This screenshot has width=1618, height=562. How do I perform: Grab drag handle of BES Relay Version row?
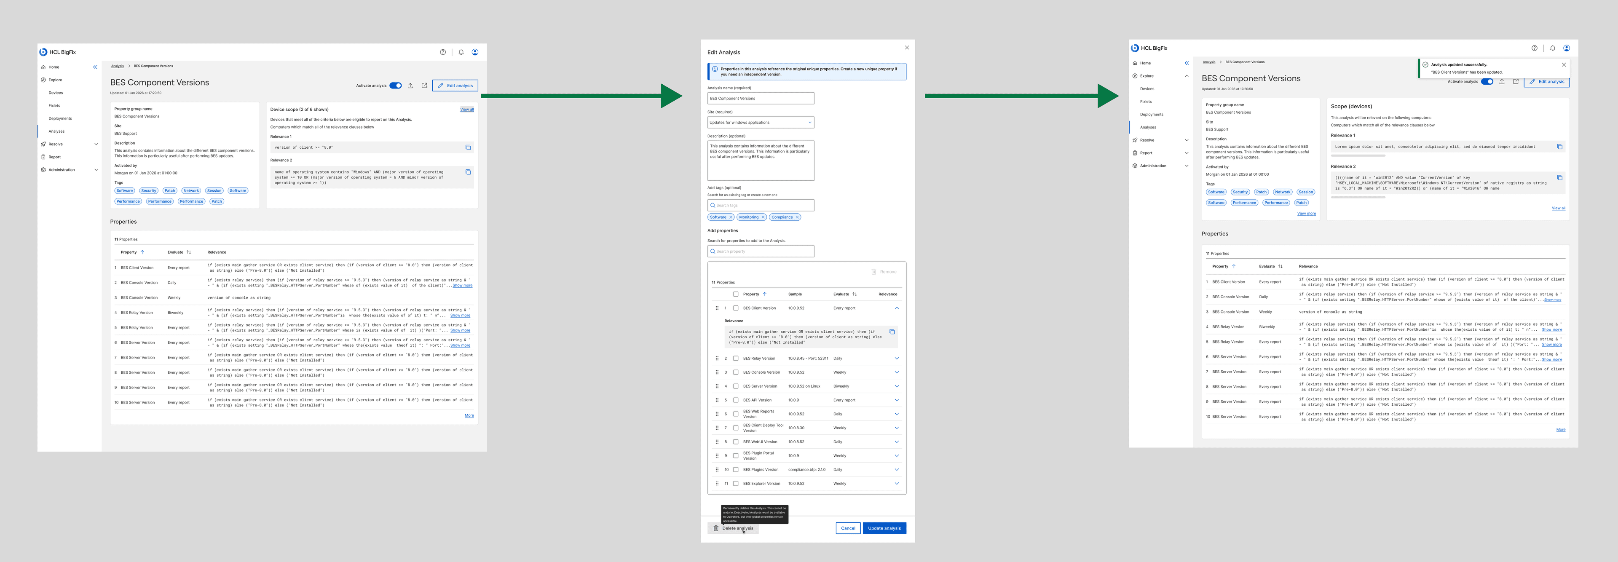click(717, 359)
